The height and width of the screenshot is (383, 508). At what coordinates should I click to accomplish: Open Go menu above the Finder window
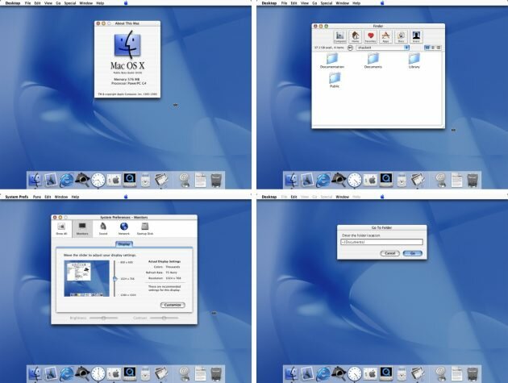(x=314, y=3)
